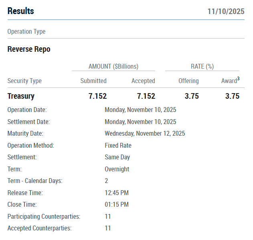Open the Award footnote 3 superscript

(238, 79)
